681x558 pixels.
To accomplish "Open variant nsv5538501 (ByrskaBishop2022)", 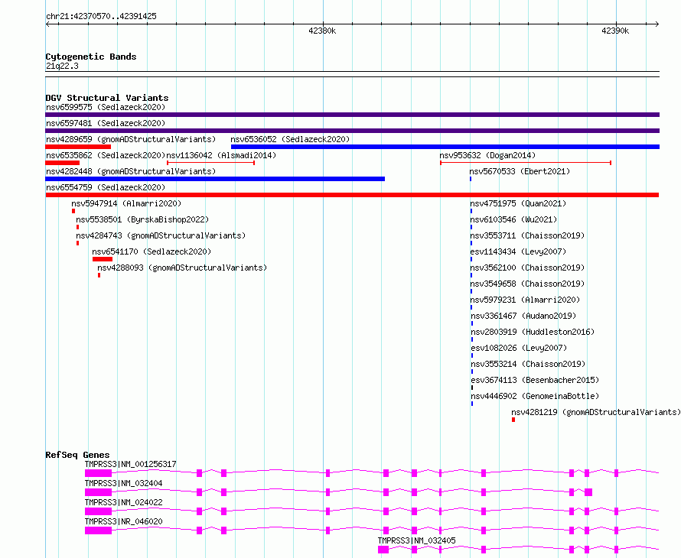I will (142, 219).
